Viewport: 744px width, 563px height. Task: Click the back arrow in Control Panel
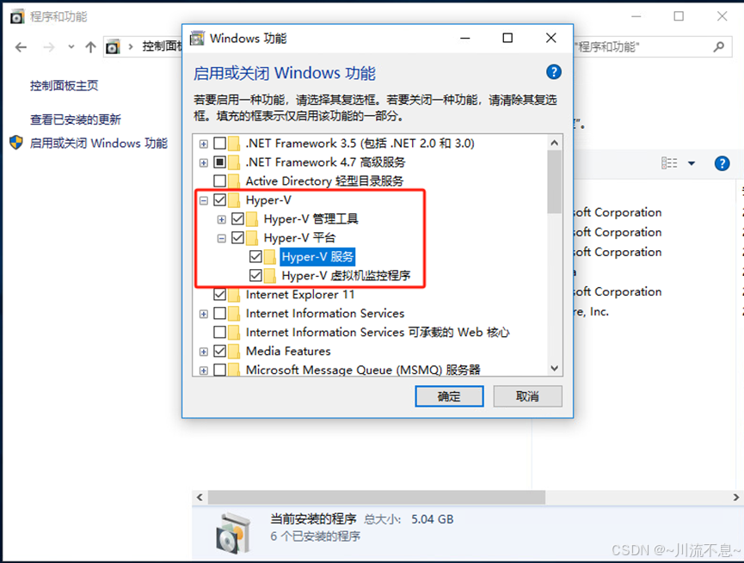pos(21,47)
